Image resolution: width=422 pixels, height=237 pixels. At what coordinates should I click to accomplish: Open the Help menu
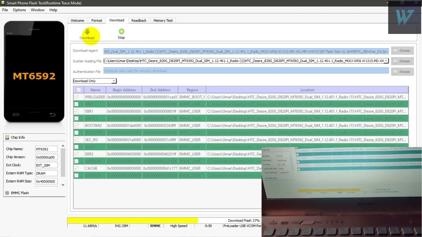click(x=53, y=10)
